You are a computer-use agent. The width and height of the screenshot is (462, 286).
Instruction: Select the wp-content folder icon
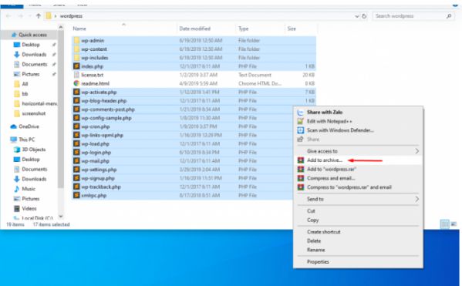[76, 49]
